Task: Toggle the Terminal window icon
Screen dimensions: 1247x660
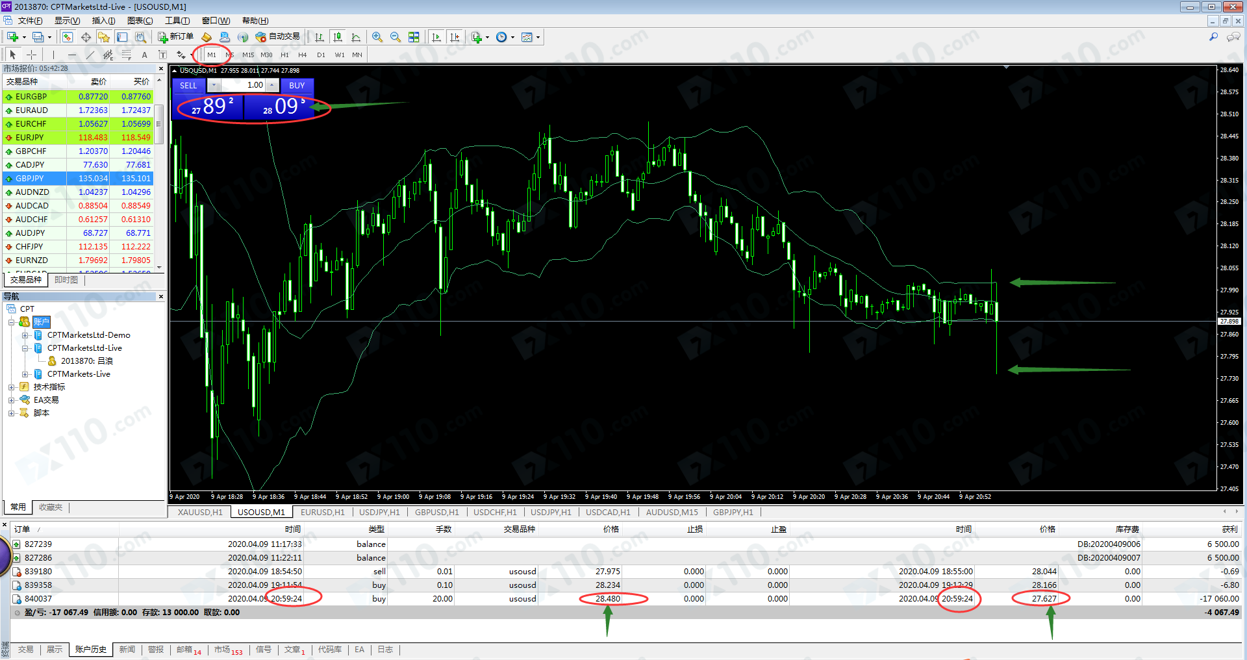Action: pos(122,37)
